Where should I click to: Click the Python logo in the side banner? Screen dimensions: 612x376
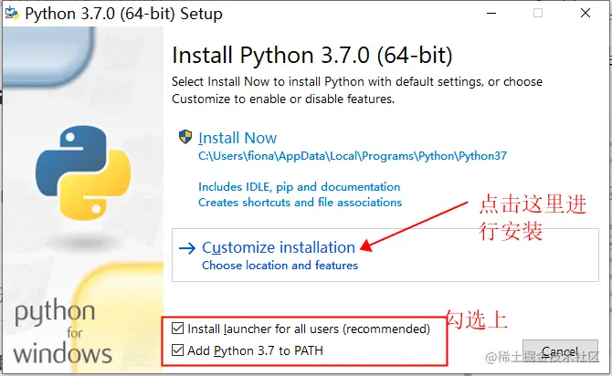point(83,172)
